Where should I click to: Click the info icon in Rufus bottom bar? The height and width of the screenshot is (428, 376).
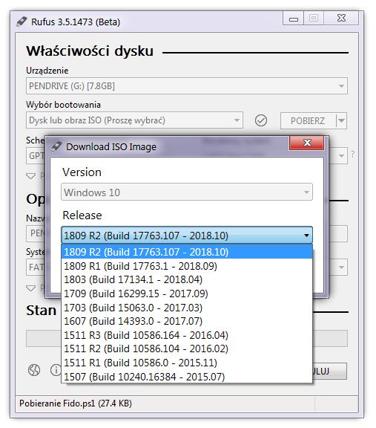[56, 370]
